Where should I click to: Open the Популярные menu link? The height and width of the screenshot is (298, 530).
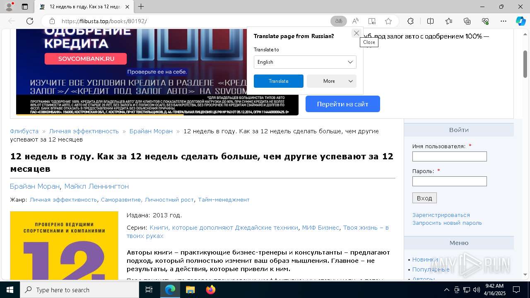[x=431, y=269]
